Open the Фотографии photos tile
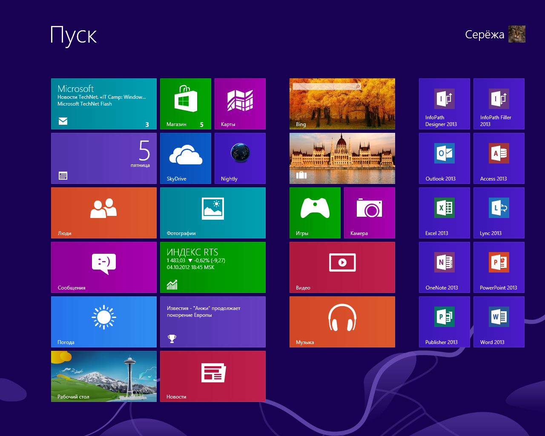The height and width of the screenshot is (436, 545). point(213,213)
